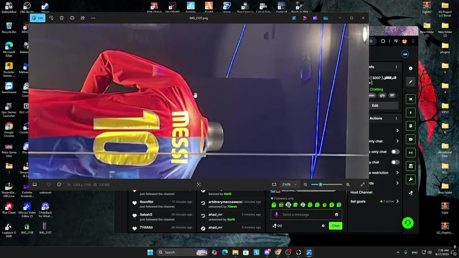Click the info icon in Kick sidebar
This screenshot has height=258, width=459.
coord(411,68)
